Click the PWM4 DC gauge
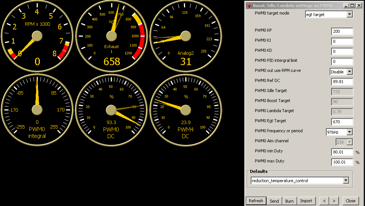 [x=185, y=110]
